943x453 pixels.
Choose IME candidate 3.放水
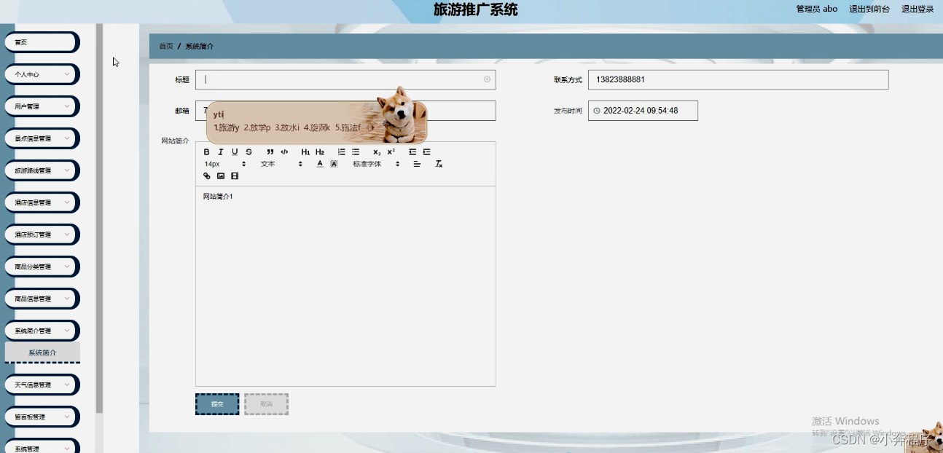click(287, 127)
